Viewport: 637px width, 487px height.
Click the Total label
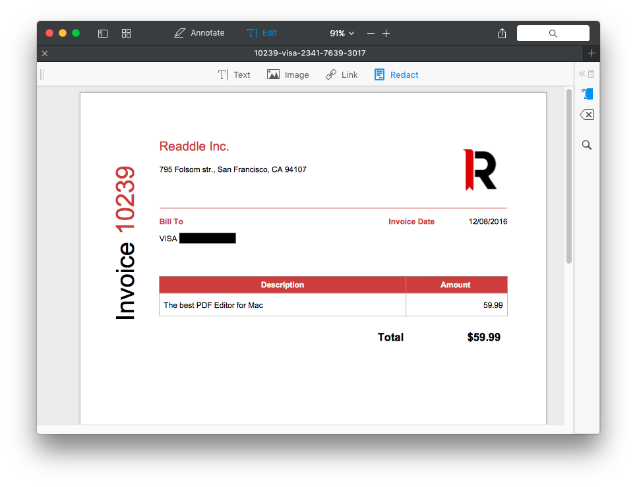click(390, 337)
